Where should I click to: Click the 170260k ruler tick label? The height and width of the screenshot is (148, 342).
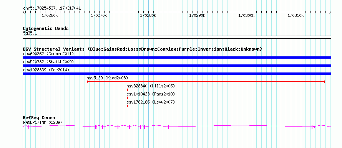click(x=50, y=16)
